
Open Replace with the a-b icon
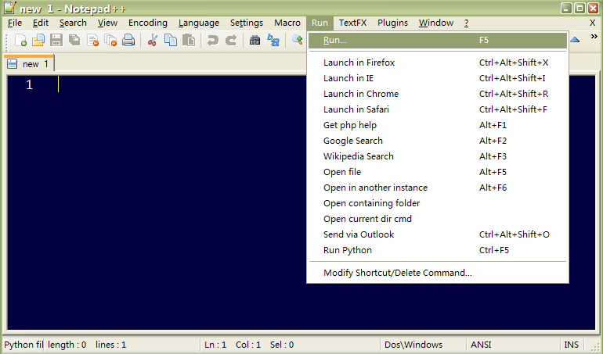click(x=273, y=40)
